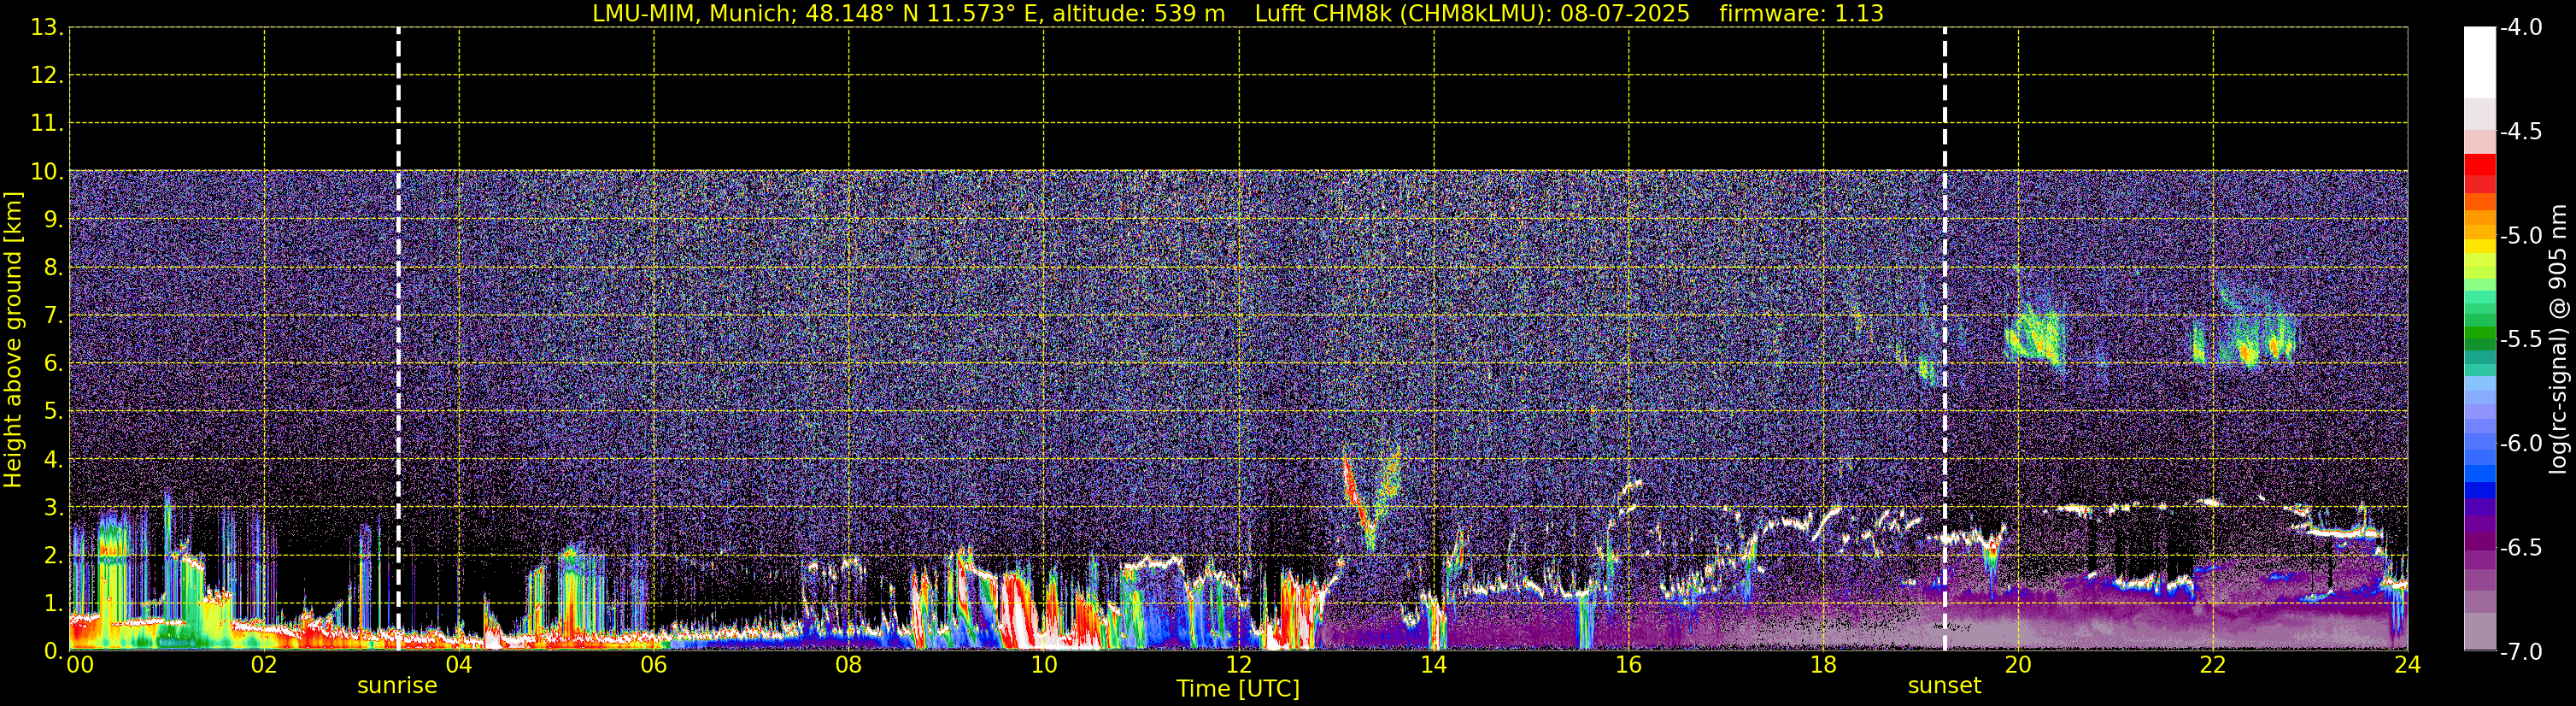The width and height of the screenshot is (2576, 706).
Task: Click the time axis tick label "18"
Action: pyautogui.click(x=1823, y=666)
